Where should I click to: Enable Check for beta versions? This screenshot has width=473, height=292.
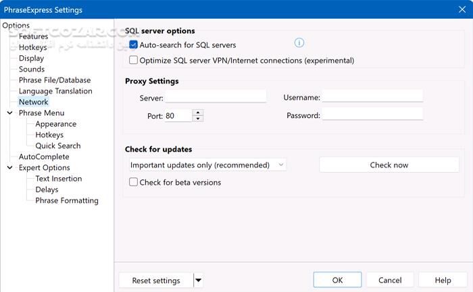[x=134, y=182]
